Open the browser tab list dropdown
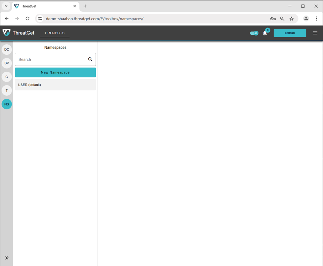323x266 pixels. (x=6, y=6)
